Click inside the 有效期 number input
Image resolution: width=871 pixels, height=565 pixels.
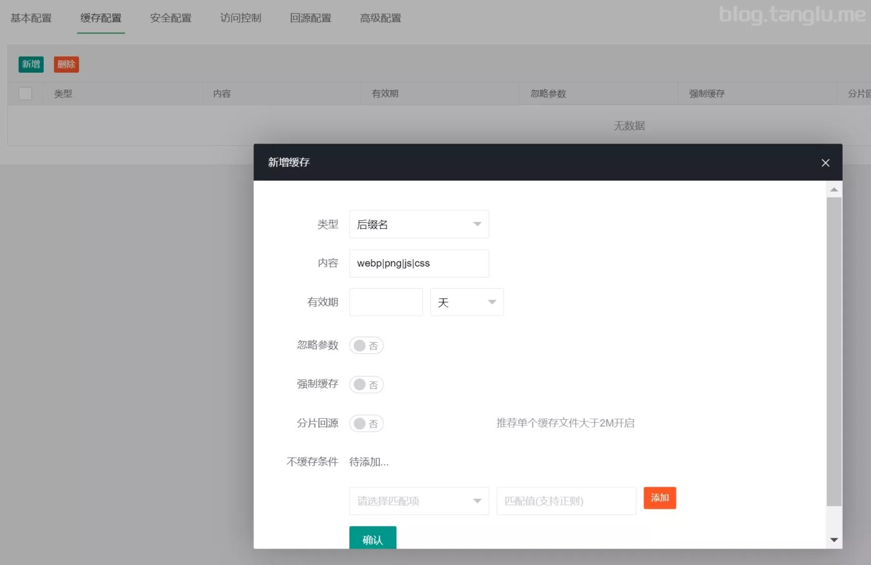pos(386,302)
